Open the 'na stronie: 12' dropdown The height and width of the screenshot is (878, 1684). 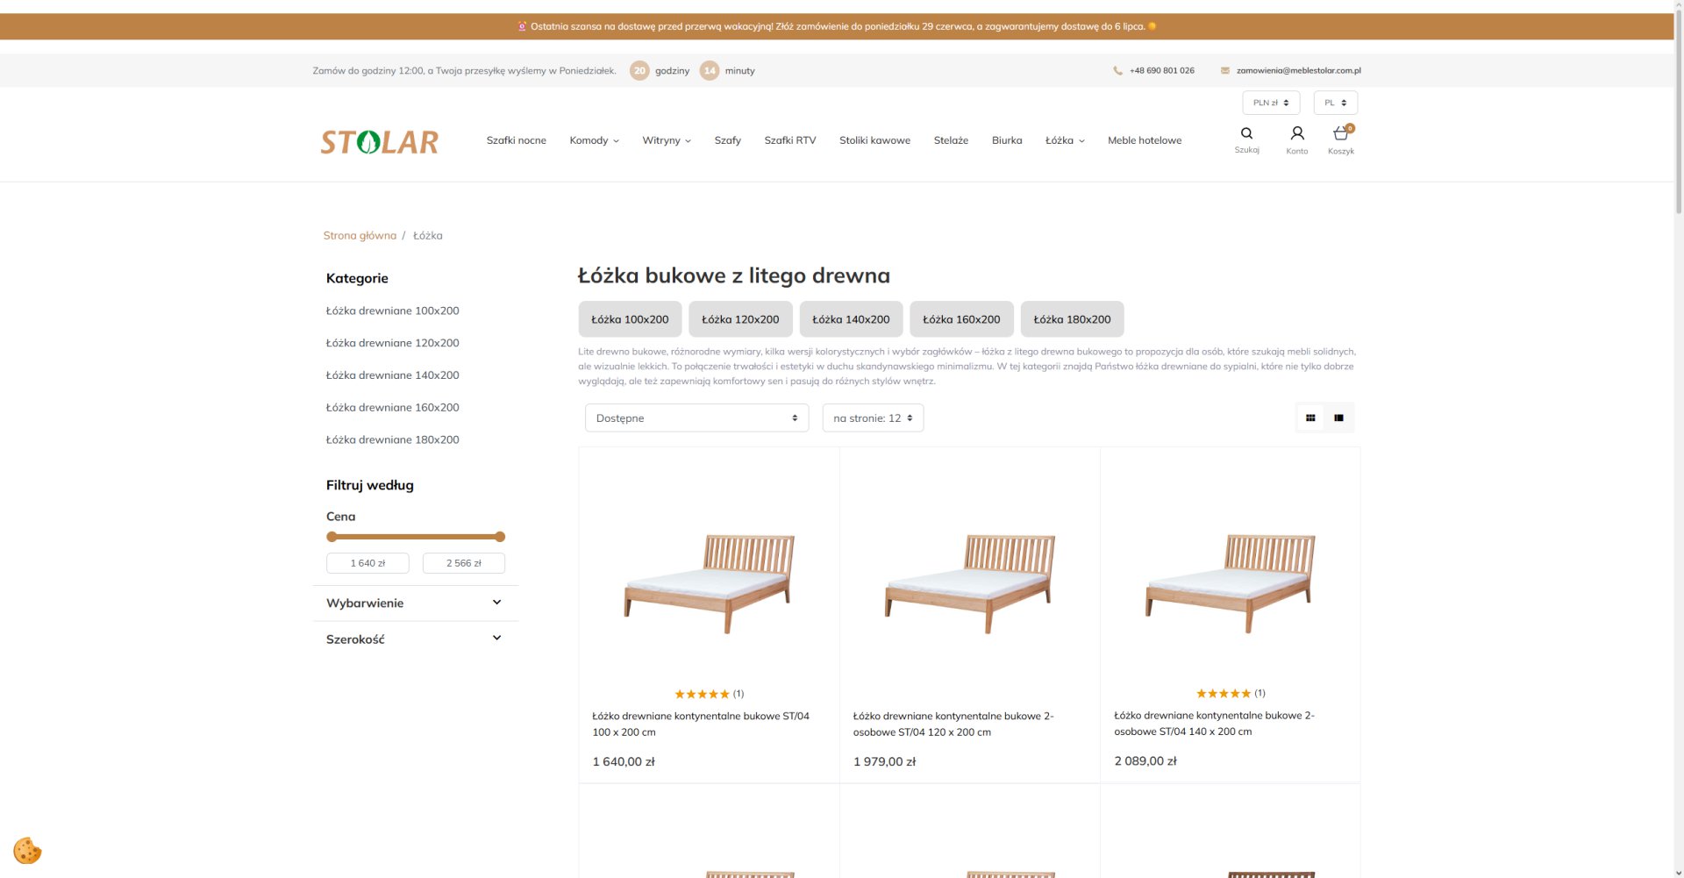[x=873, y=418]
